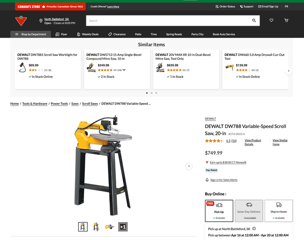Click the Sign-in for Sales Alerts link

pos(224,180)
